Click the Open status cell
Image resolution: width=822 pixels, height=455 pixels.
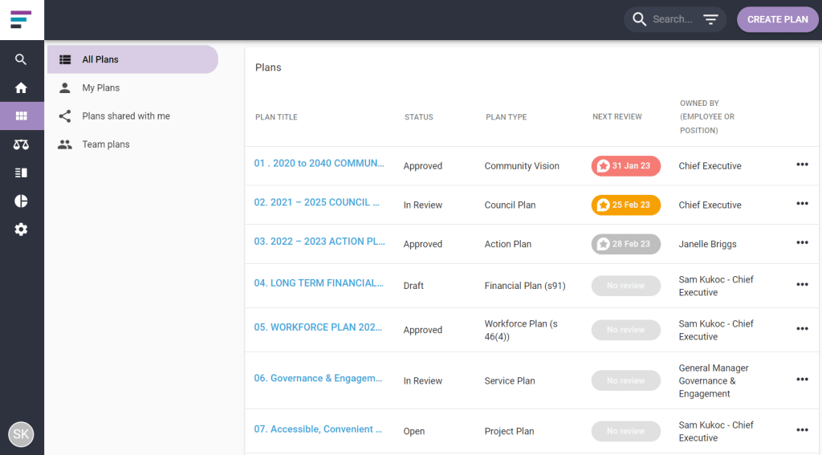pyautogui.click(x=413, y=432)
